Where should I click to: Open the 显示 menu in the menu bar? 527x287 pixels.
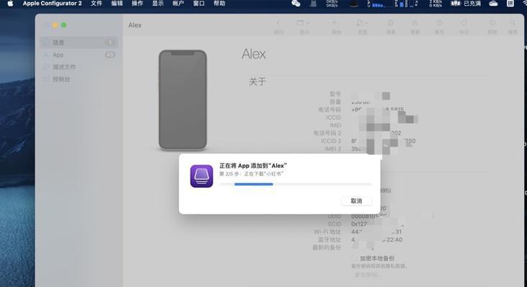click(x=157, y=4)
